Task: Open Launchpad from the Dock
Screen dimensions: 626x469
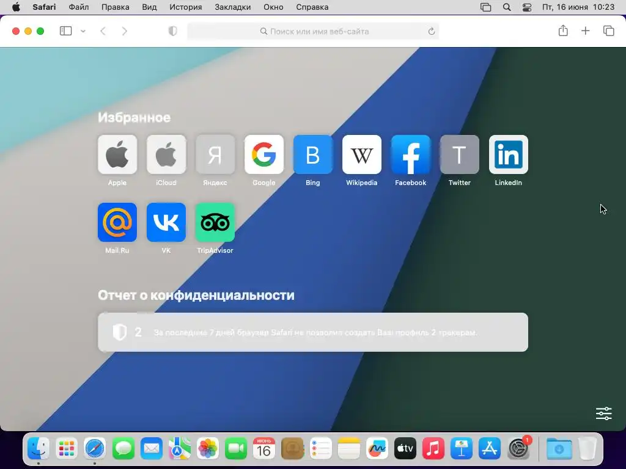Action: (x=66, y=449)
